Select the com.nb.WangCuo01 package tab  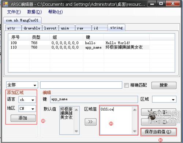tap(22, 20)
